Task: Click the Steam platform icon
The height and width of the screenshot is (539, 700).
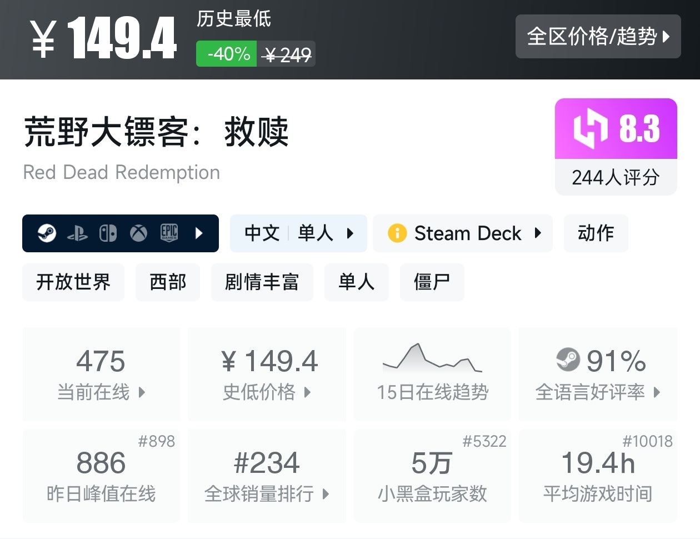Action: [x=47, y=233]
